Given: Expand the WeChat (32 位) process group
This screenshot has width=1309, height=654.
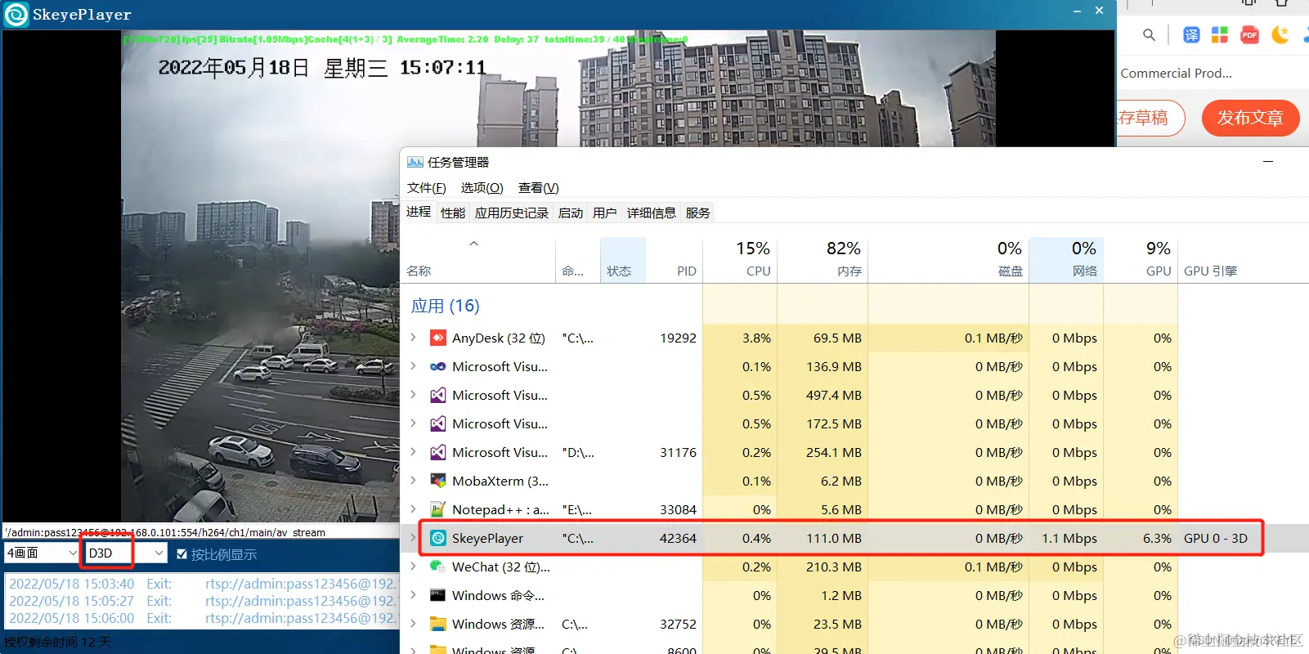Looking at the screenshot, I should click(x=413, y=566).
